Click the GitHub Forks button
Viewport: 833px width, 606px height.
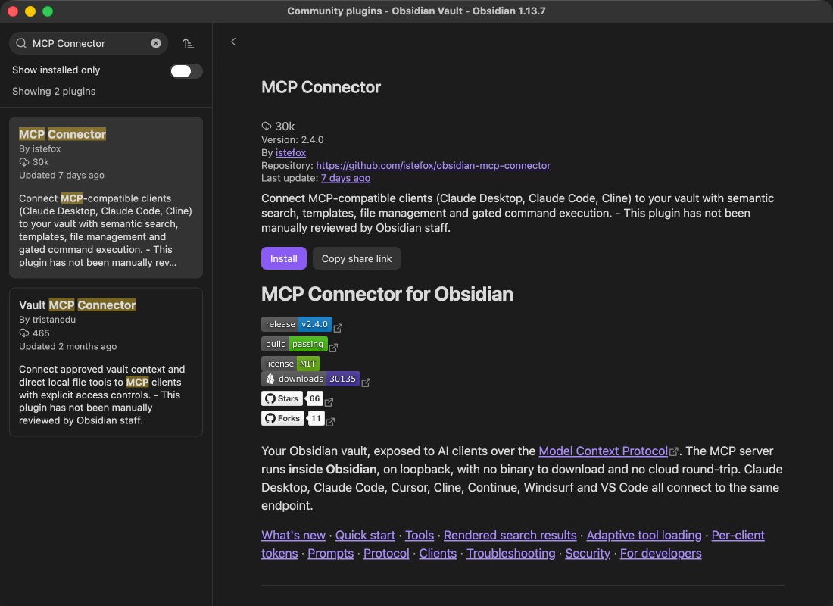coord(282,418)
